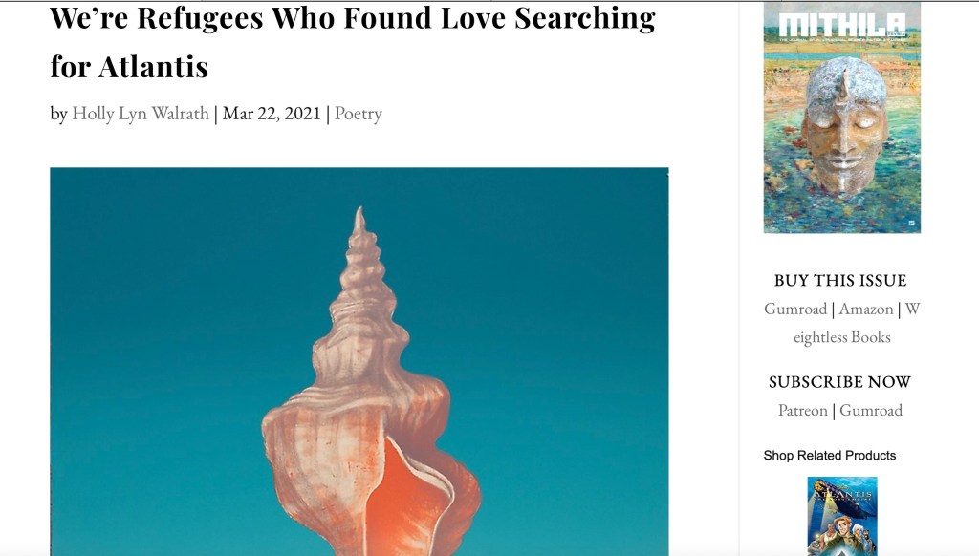Subscribe through the Patreon link
This screenshot has width=979, height=556.
803,410
